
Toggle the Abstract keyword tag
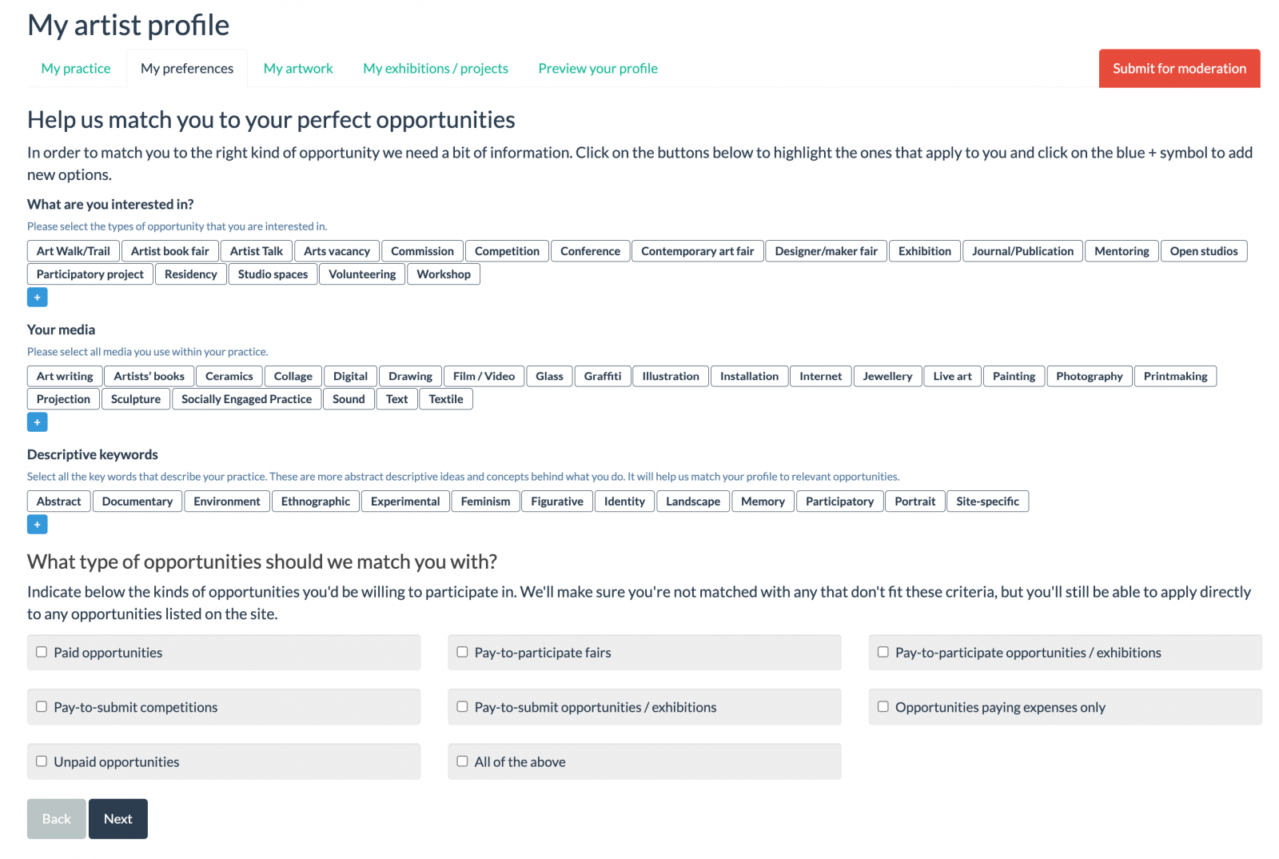(x=59, y=501)
